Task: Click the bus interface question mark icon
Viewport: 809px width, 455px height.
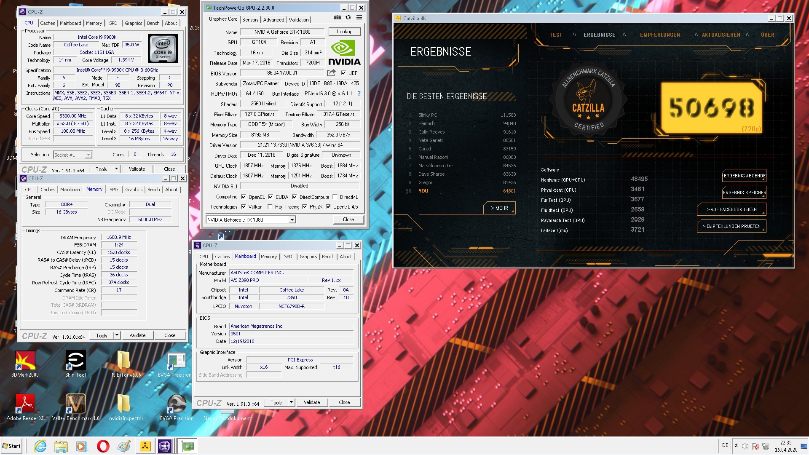Action: coord(359,94)
